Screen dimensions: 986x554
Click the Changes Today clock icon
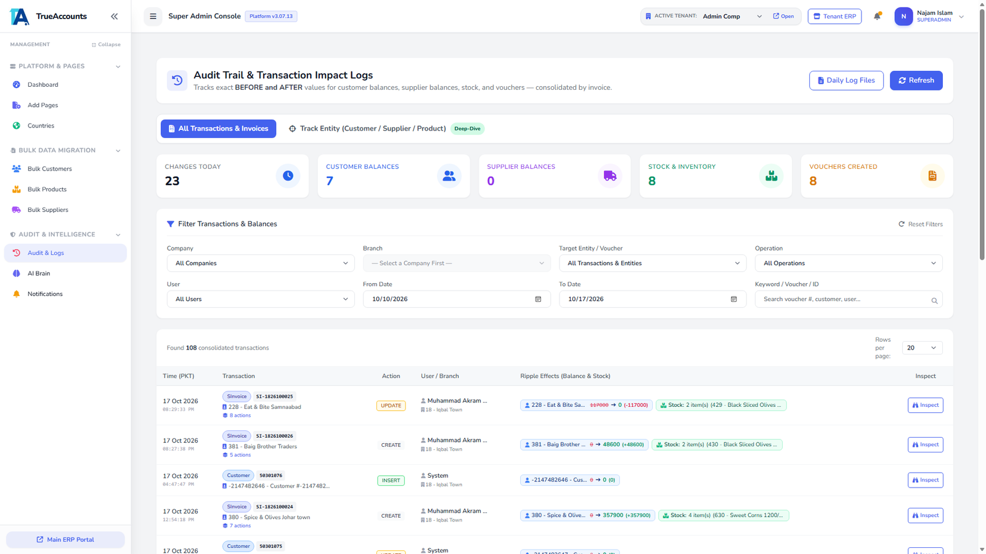click(x=288, y=176)
